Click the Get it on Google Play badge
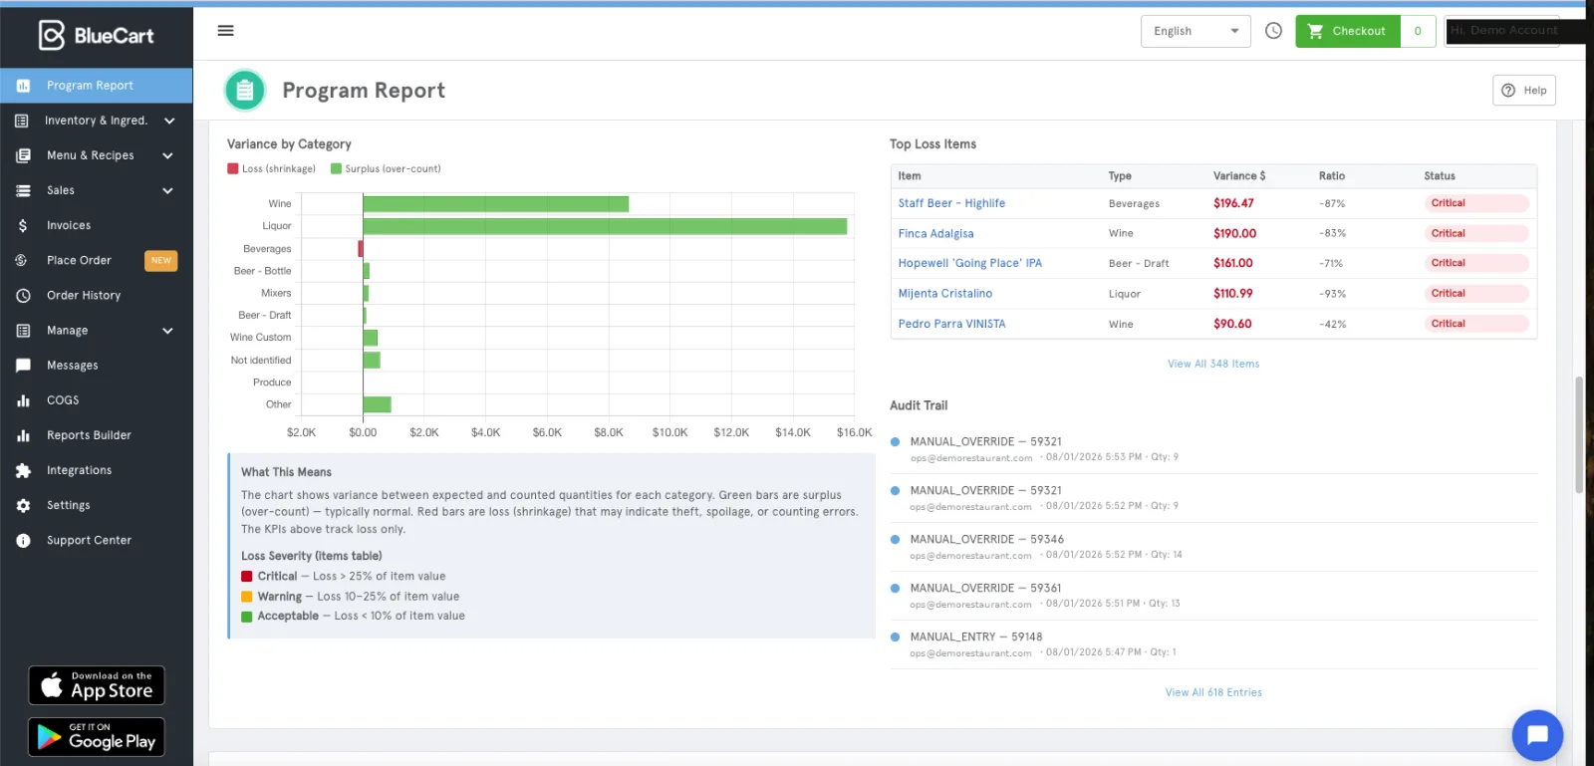The image size is (1594, 766). pyautogui.click(x=97, y=737)
